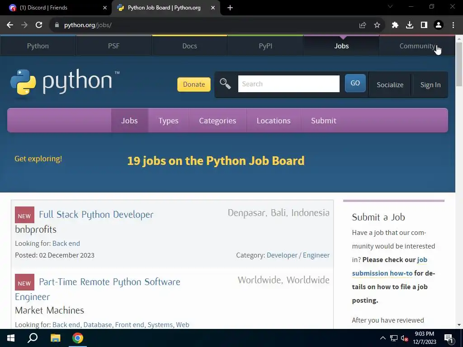This screenshot has height=347, width=463.
Task: Open Submit in the purple menu
Action: click(324, 120)
